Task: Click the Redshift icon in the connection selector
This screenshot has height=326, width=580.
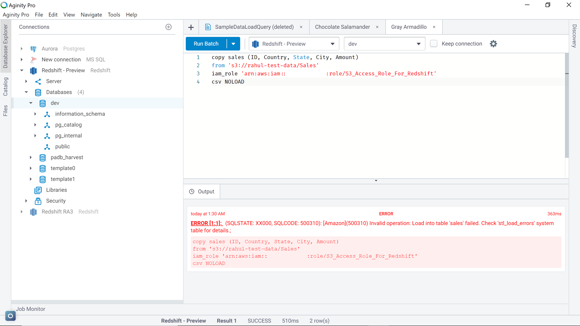Action: pyautogui.click(x=255, y=44)
